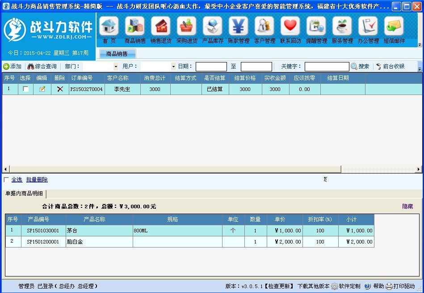This screenshot has width=424, height=293.
Task: Open the 销售退货 toolbar icon
Action: [161, 26]
